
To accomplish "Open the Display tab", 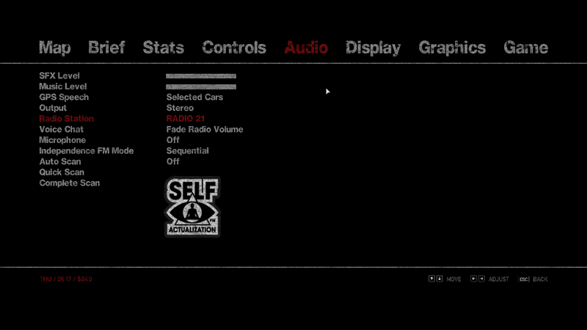I will 373,48.
